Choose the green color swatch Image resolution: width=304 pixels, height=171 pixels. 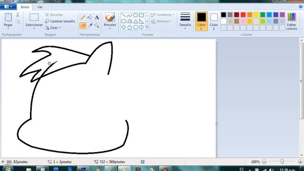tap(263, 15)
